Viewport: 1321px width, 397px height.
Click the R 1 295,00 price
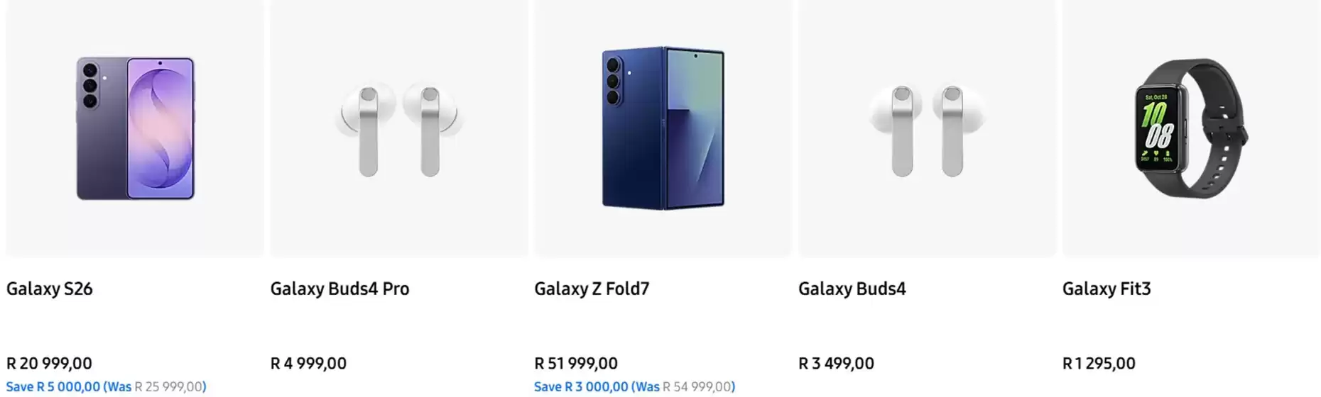click(x=1099, y=364)
